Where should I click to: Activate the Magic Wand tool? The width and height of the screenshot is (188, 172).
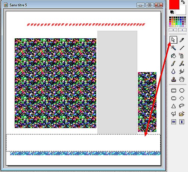coord(173,48)
